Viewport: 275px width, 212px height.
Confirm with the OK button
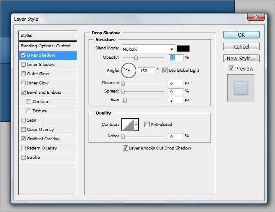click(241, 35)
